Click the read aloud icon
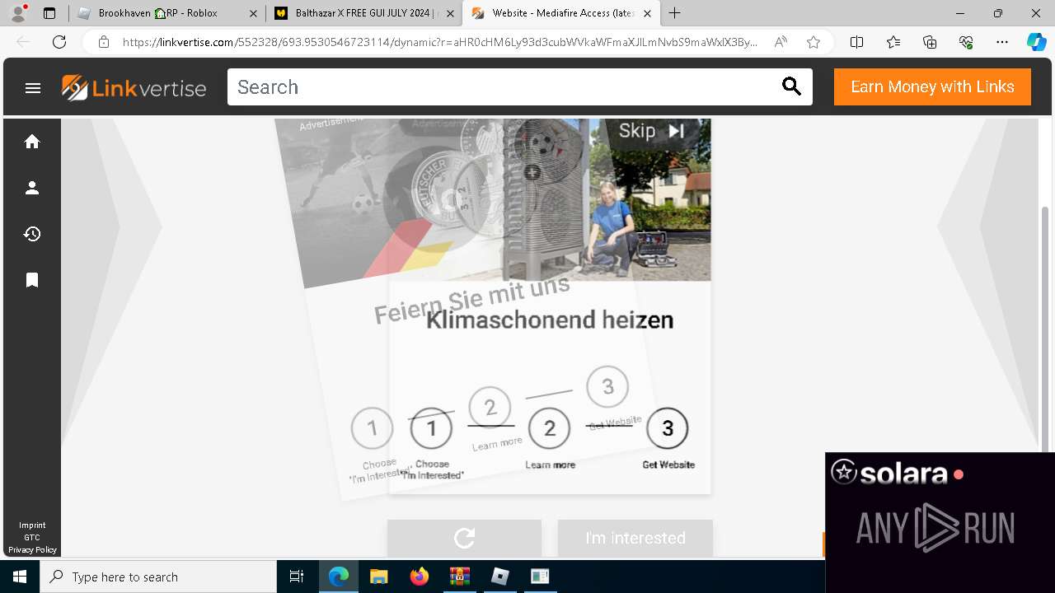 click(x=781, y=42)
